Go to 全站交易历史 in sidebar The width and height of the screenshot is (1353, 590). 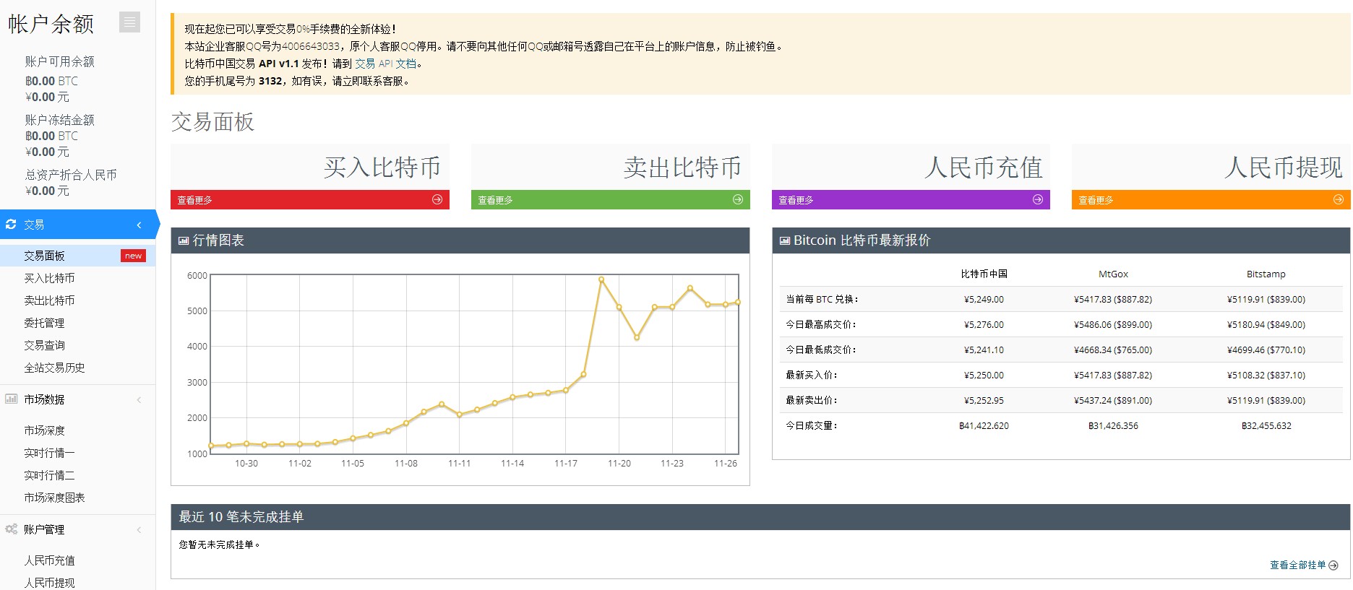pyautogui.click(x=54, y=368)
